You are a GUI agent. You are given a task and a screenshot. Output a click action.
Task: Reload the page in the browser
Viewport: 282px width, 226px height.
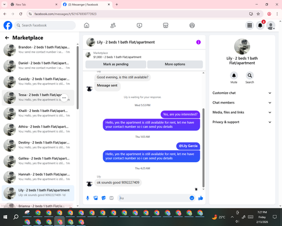pyautogui.click(x=21, y=14)
